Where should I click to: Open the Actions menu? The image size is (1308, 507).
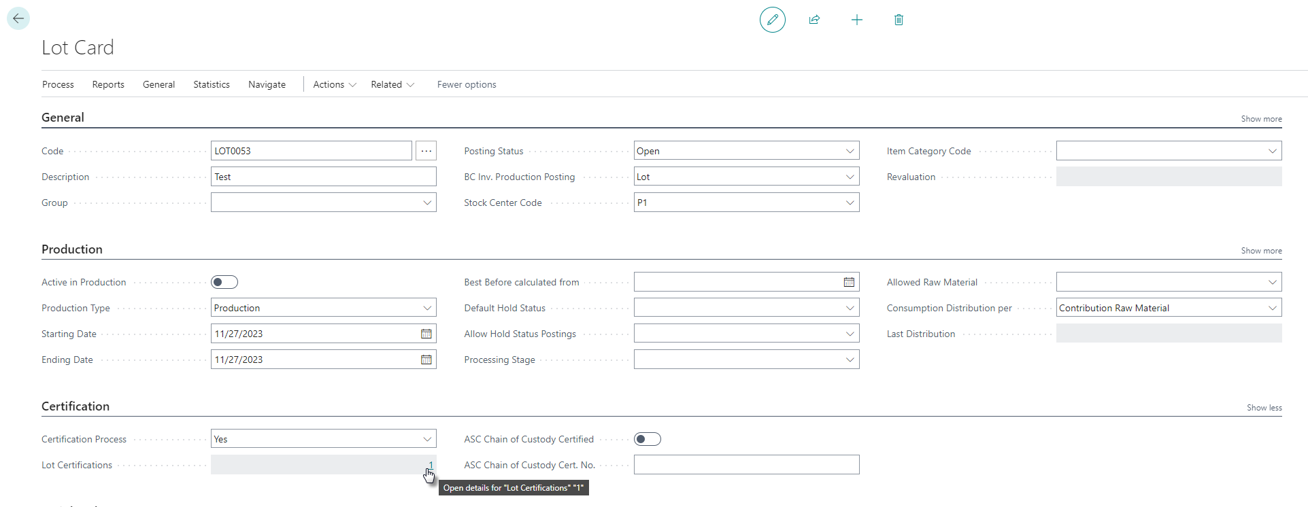[x=334, y=84]
